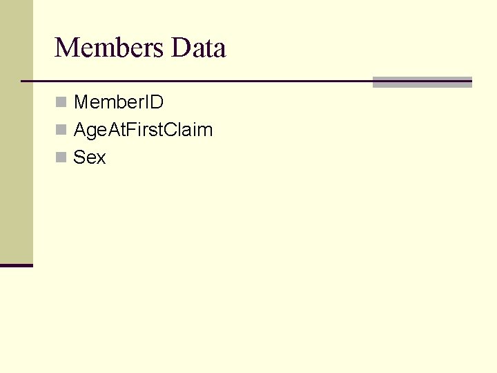Click the bullet square beside MemberID

(61, 103)
